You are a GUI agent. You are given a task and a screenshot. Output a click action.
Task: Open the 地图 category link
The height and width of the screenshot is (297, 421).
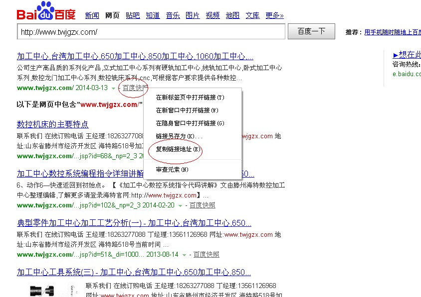pyautogui.click(x=232, y=15)
